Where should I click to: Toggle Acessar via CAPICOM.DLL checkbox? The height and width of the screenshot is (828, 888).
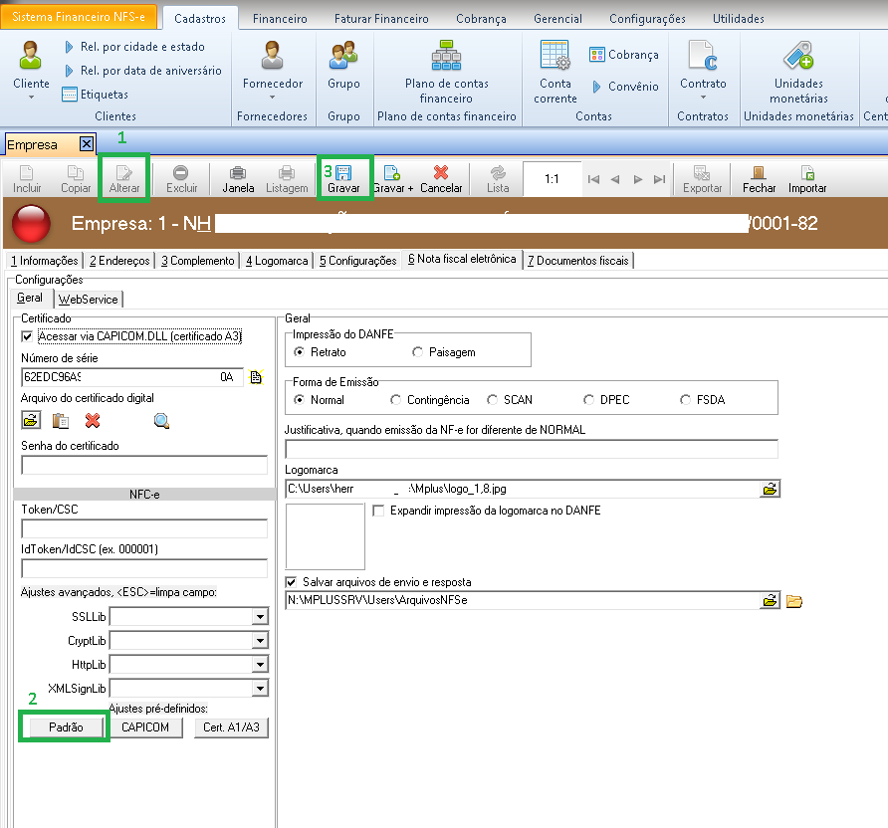pos(27,337)
